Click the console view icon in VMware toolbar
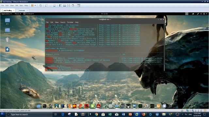The image size is (209, 117). (x=79, y=6)
